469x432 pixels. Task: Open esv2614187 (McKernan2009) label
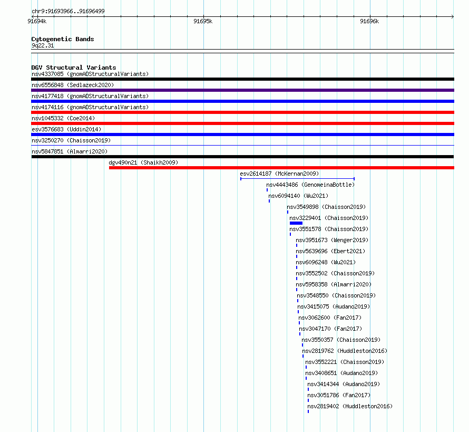pyautogui.click(x=279, y=174)
